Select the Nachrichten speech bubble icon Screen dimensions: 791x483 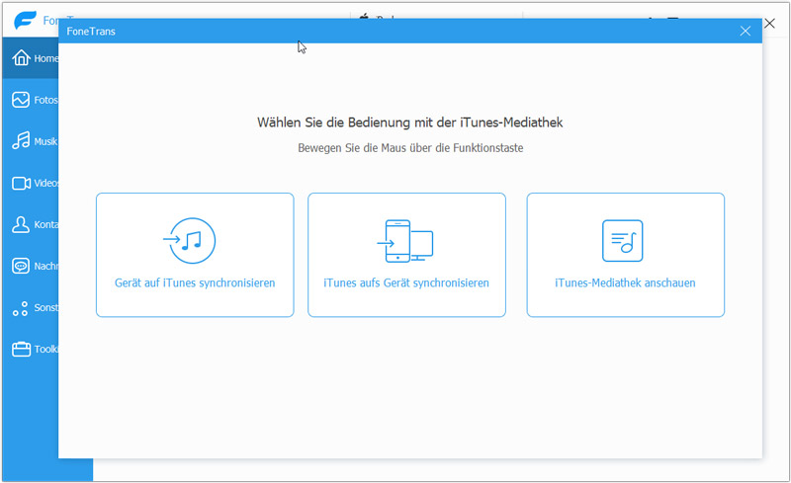(x=21, y=266)
